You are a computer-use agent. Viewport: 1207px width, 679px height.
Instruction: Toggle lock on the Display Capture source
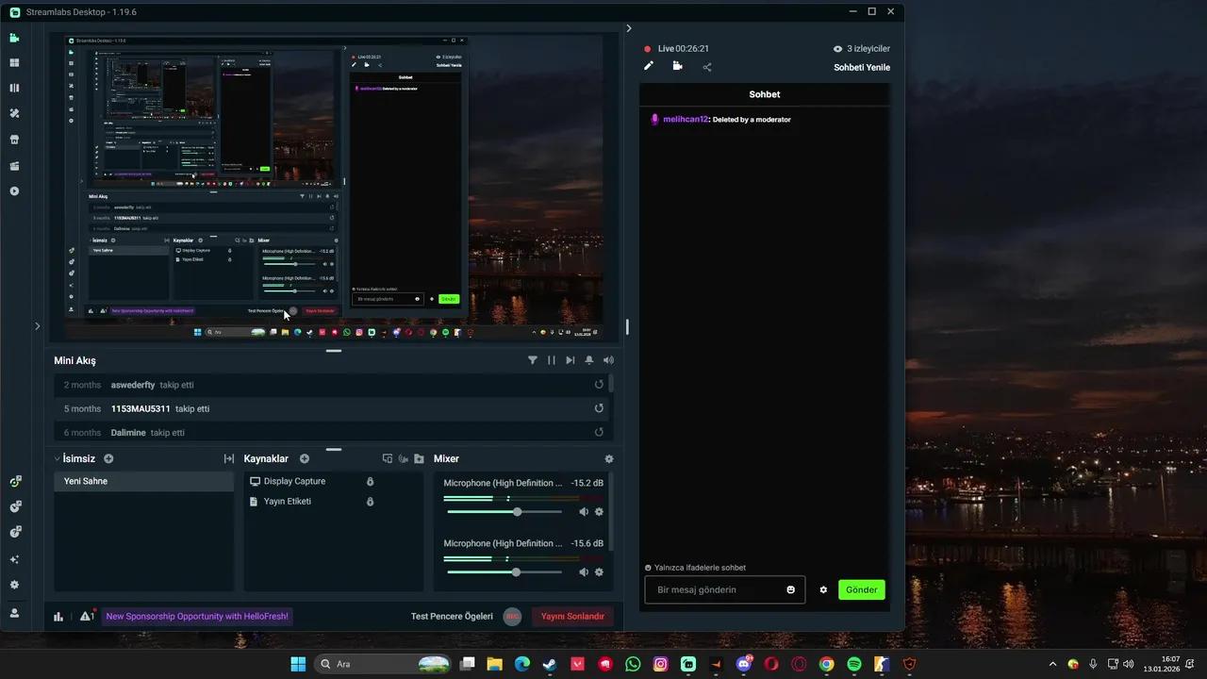[370, 481]
